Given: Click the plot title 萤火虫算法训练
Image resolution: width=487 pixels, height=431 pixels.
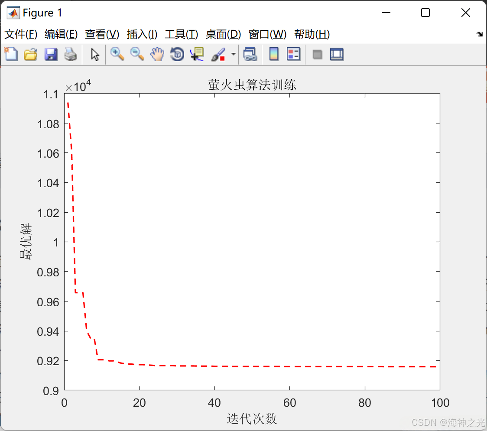Looking at the screenshot, I should click(x=252, y=85).
